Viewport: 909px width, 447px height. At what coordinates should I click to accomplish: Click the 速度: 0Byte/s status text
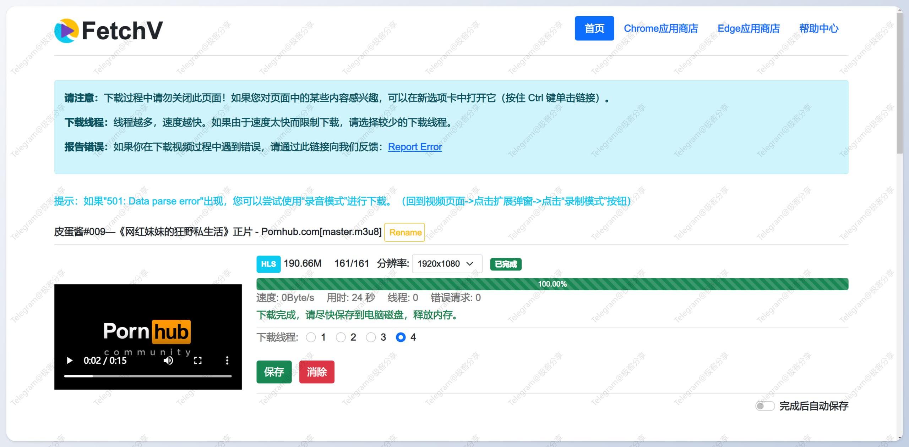(285, 298)
